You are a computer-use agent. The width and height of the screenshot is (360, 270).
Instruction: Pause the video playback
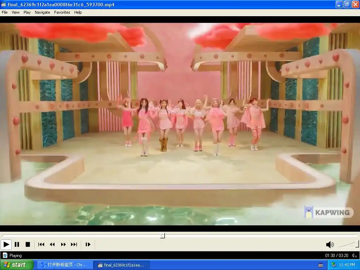pyautogui.click(x=17, y=245)
